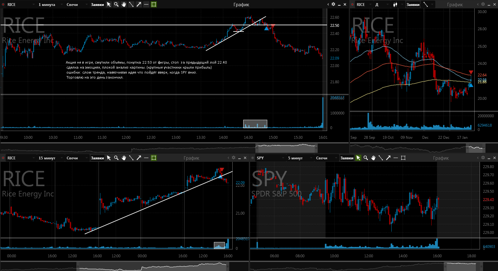Open the '5 минут' timeframe dropdown in the SPY chart
This screenshot has height=271, width=498.
[x=299, y=158]
